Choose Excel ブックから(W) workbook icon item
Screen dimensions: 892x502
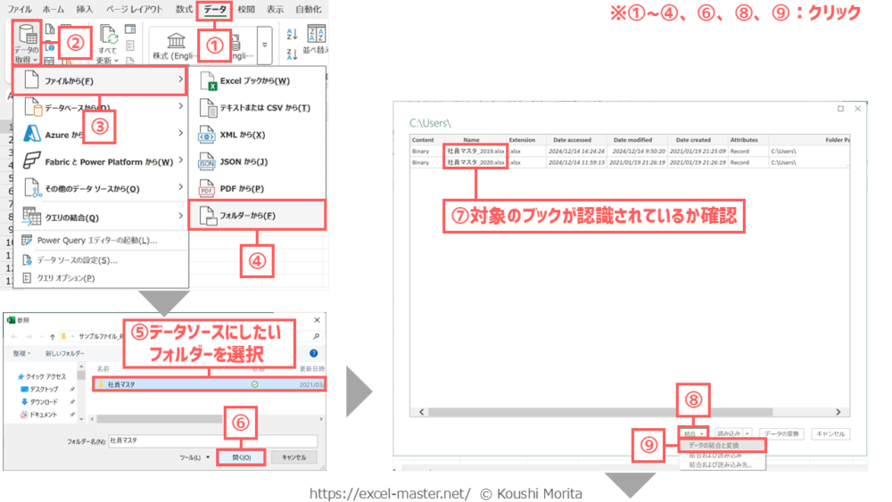tap(254, 81)
